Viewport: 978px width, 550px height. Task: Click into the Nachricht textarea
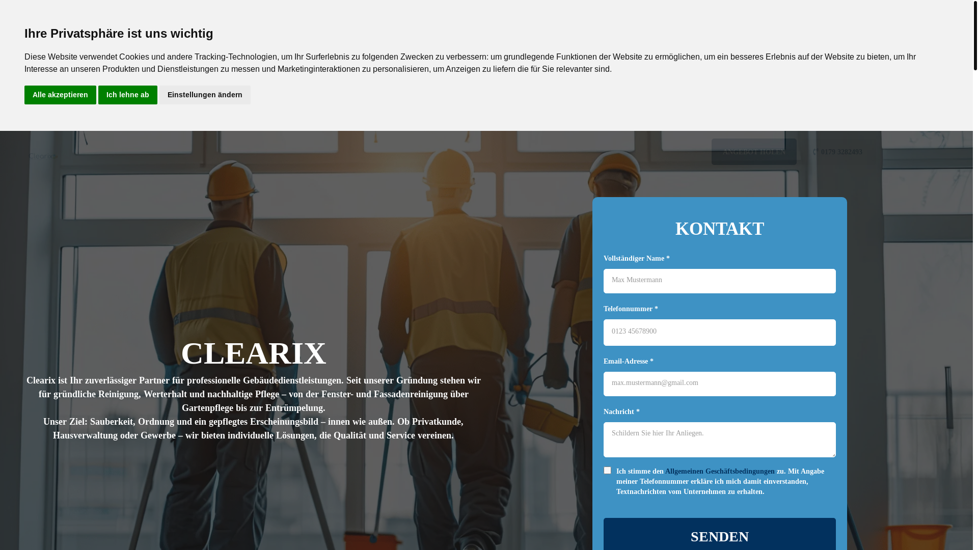click(x=720, y=439)
